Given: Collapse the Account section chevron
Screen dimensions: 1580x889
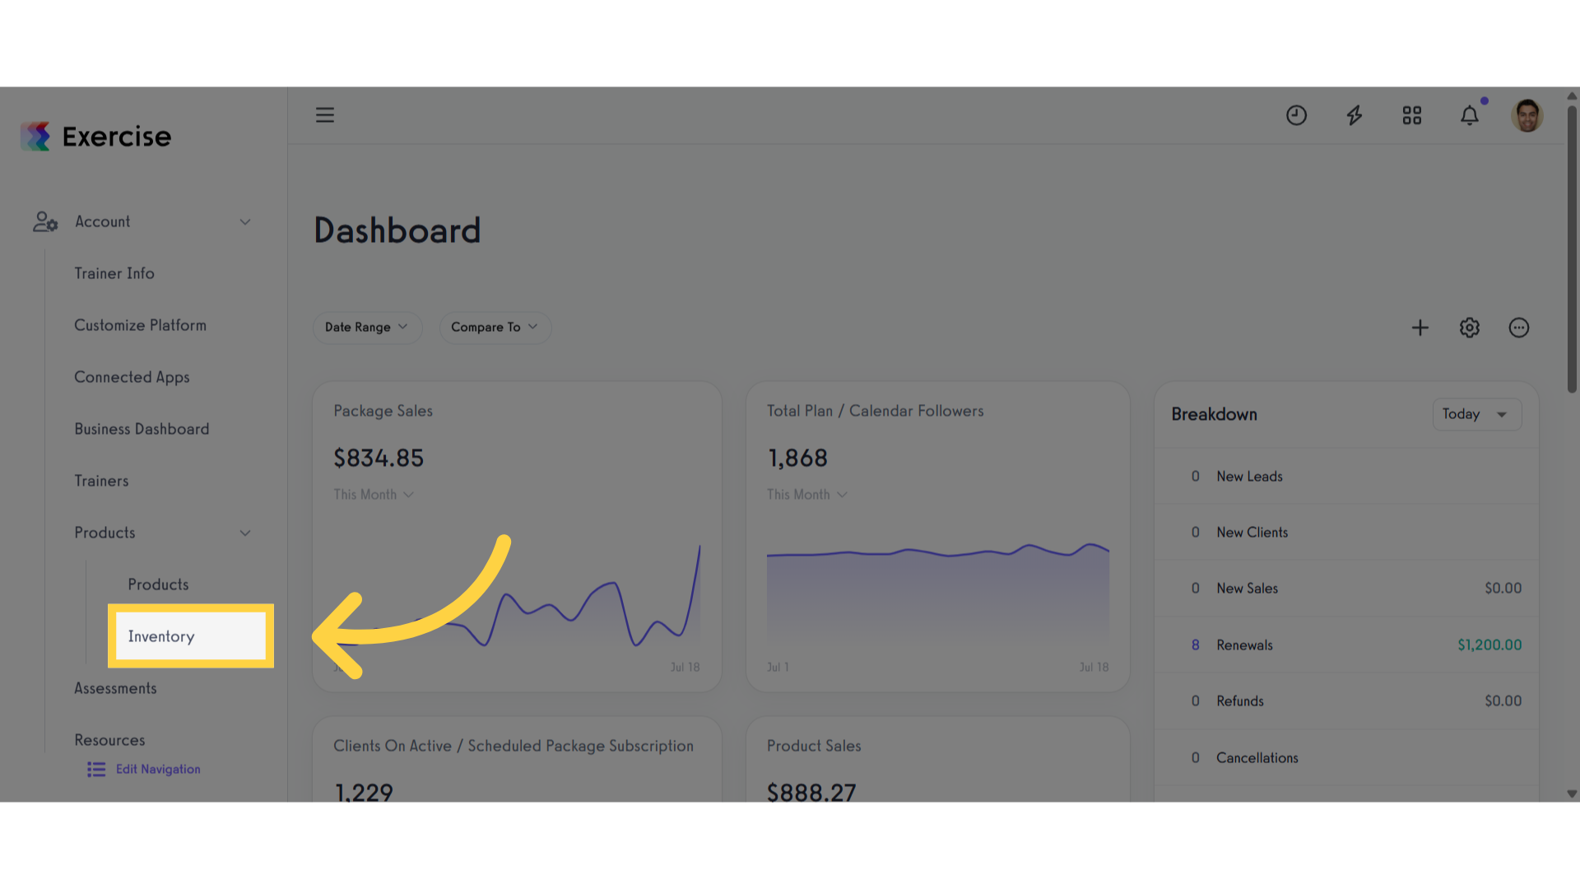Looking at the screenshot, I should pos(245,221).
